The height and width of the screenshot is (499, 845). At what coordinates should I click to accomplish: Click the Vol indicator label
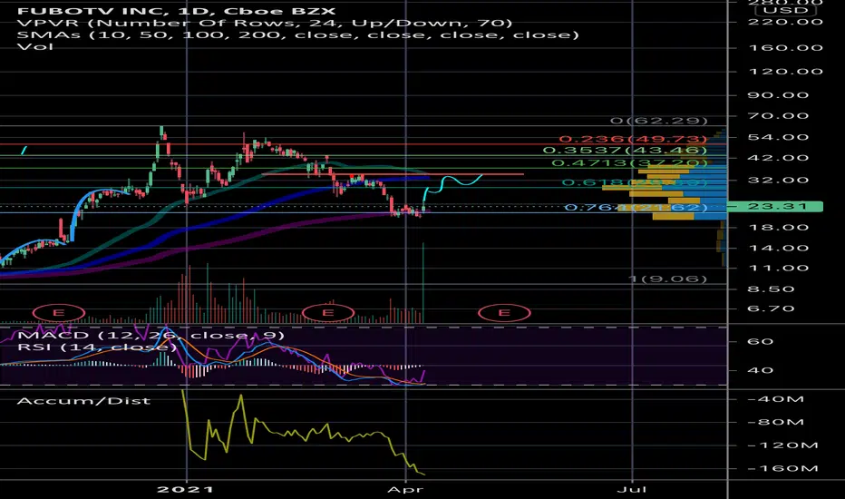pyautogui.click(x=35, y=46)
